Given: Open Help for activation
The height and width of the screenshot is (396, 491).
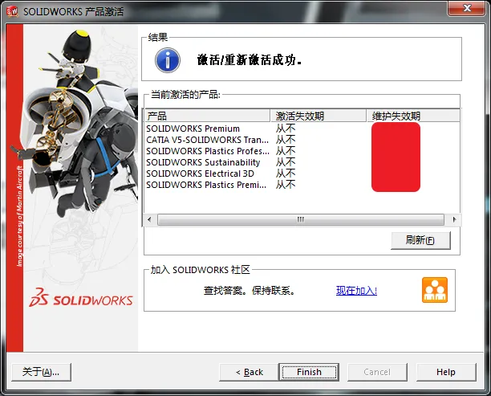Looking at the screenshot, I should (x=446, y=372).
